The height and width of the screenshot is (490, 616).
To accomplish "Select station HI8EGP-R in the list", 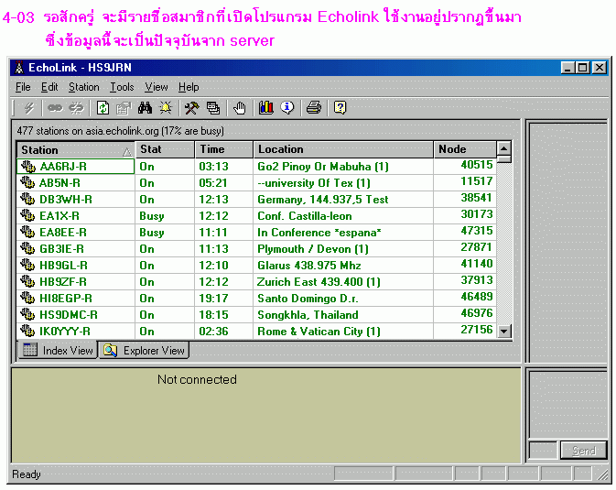I will (66, 299).
